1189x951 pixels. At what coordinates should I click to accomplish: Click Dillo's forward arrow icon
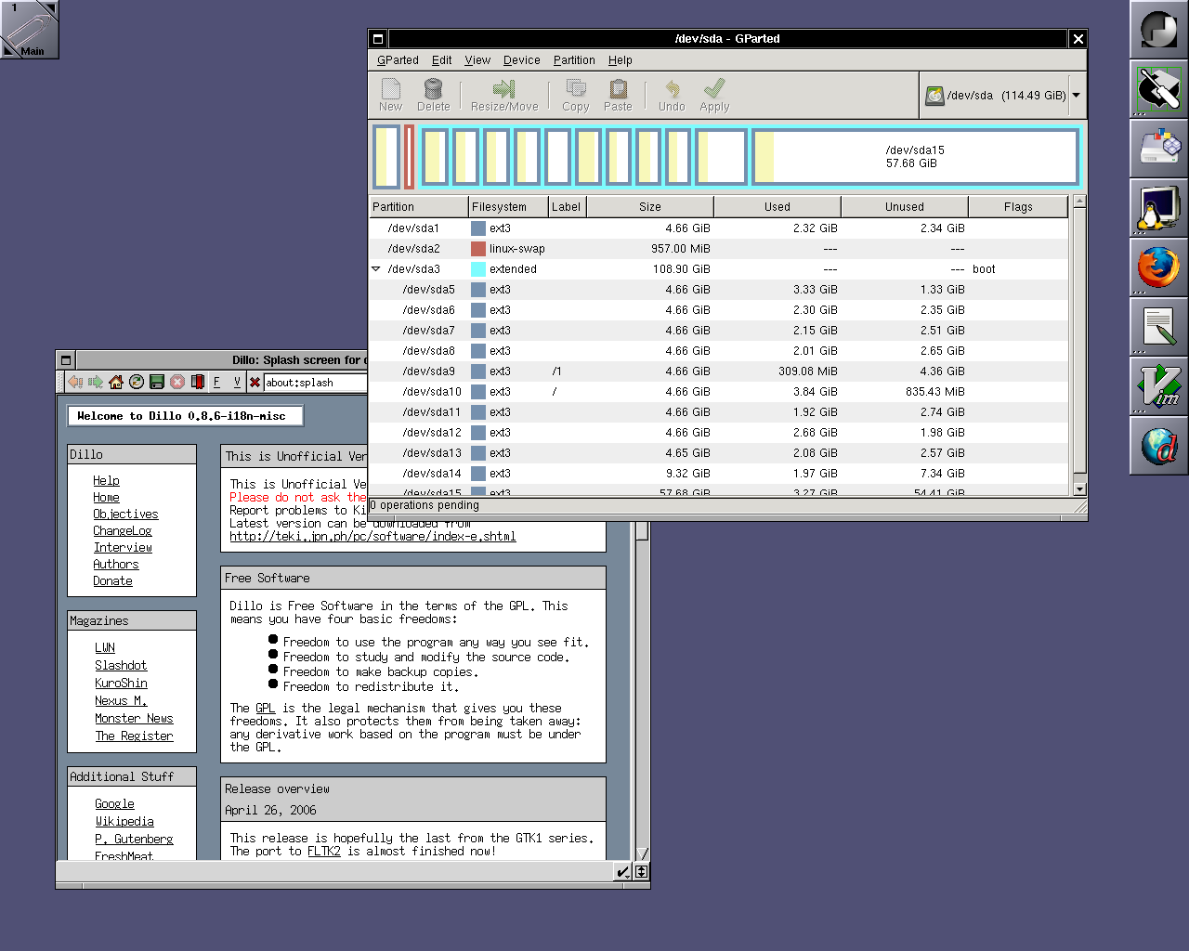click(x=96, y=382)
